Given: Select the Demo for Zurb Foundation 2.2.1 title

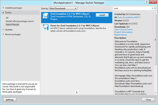Looking at the screenshot, I should [x=75, y=26].
